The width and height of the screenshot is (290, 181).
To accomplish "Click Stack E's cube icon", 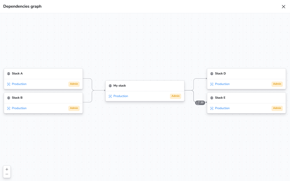I will click(x=211, y=98).
